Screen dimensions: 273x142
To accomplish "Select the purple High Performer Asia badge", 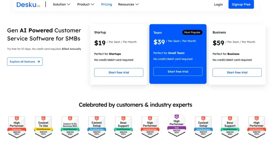I will [x=176, y=125].
